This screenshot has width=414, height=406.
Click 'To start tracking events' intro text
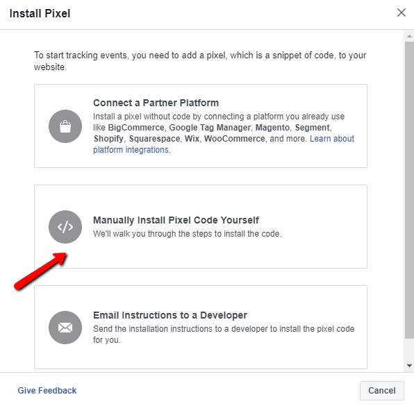click(200, 61)
